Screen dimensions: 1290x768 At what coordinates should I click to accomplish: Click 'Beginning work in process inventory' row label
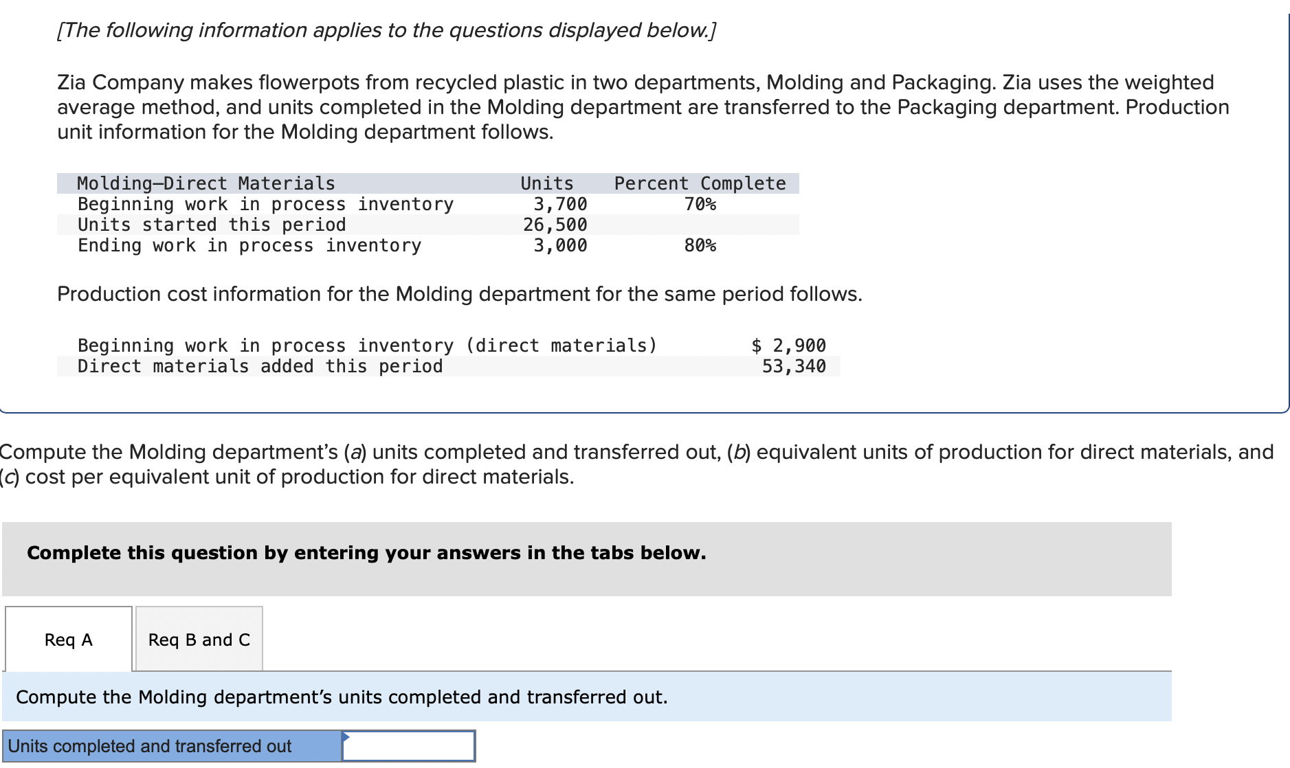tap(265, 204)
